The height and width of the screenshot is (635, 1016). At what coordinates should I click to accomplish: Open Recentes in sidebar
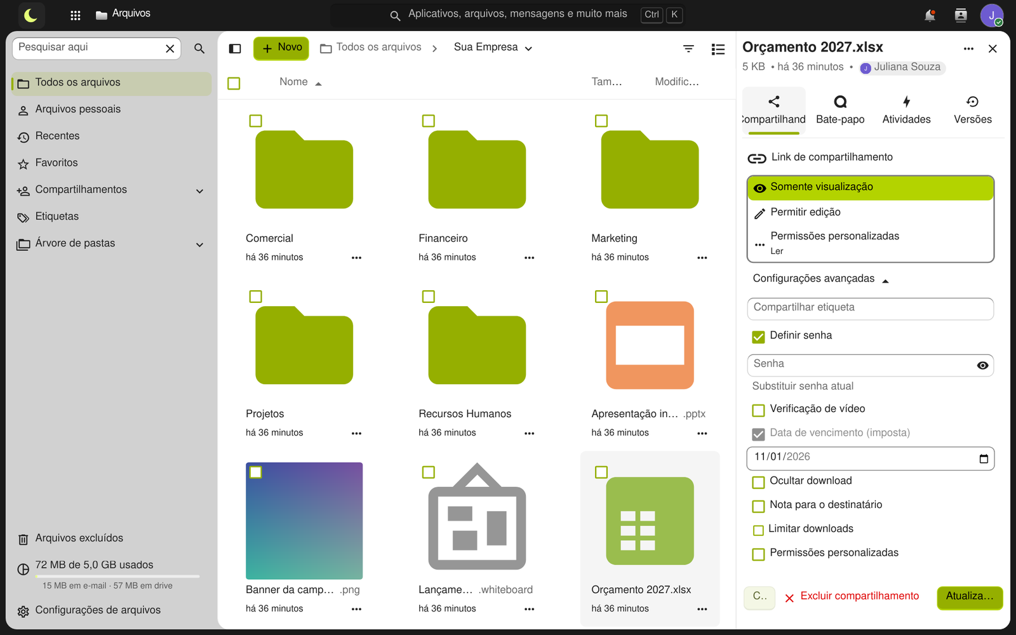[112, 137]
